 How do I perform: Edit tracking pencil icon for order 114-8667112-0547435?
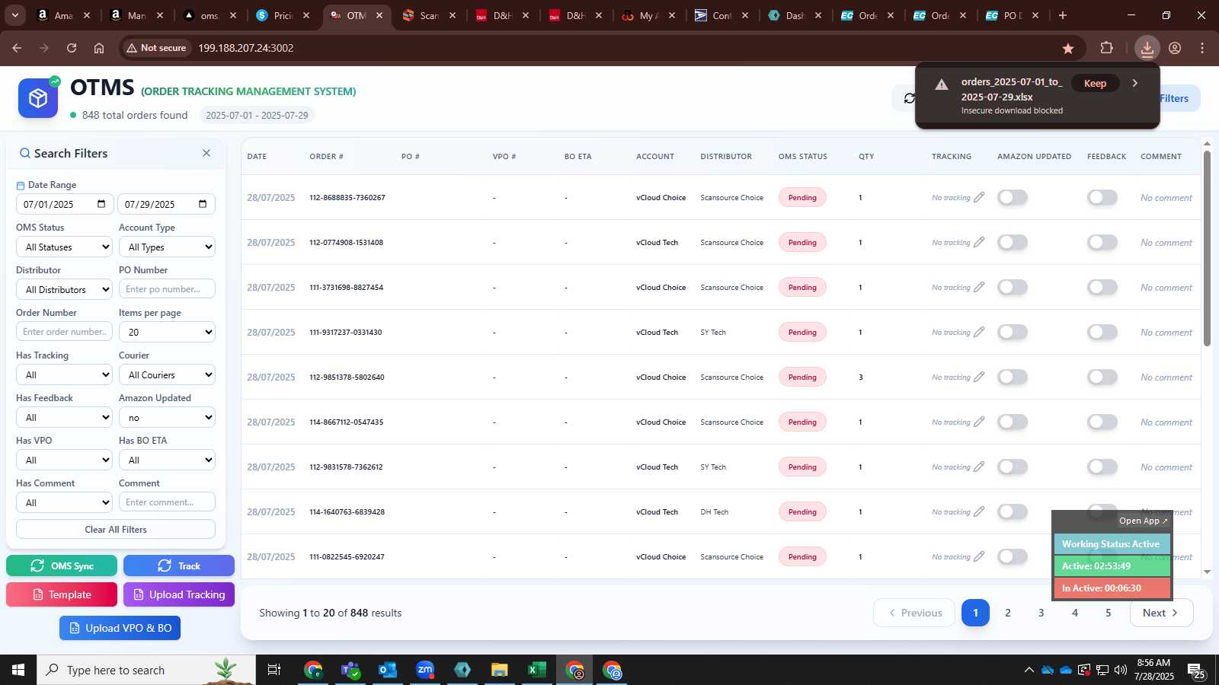(x=979, y=422)
